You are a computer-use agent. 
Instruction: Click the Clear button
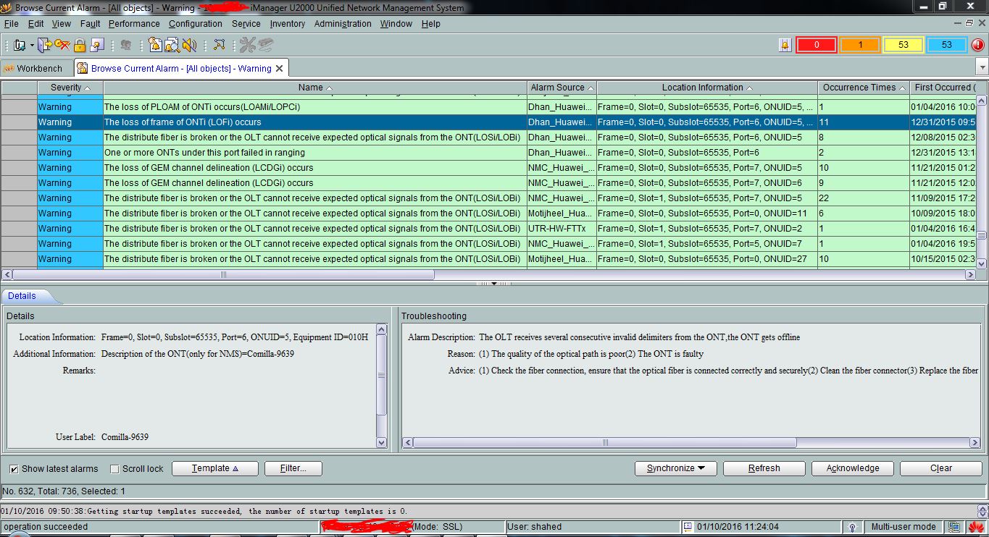tap(940, 468)
